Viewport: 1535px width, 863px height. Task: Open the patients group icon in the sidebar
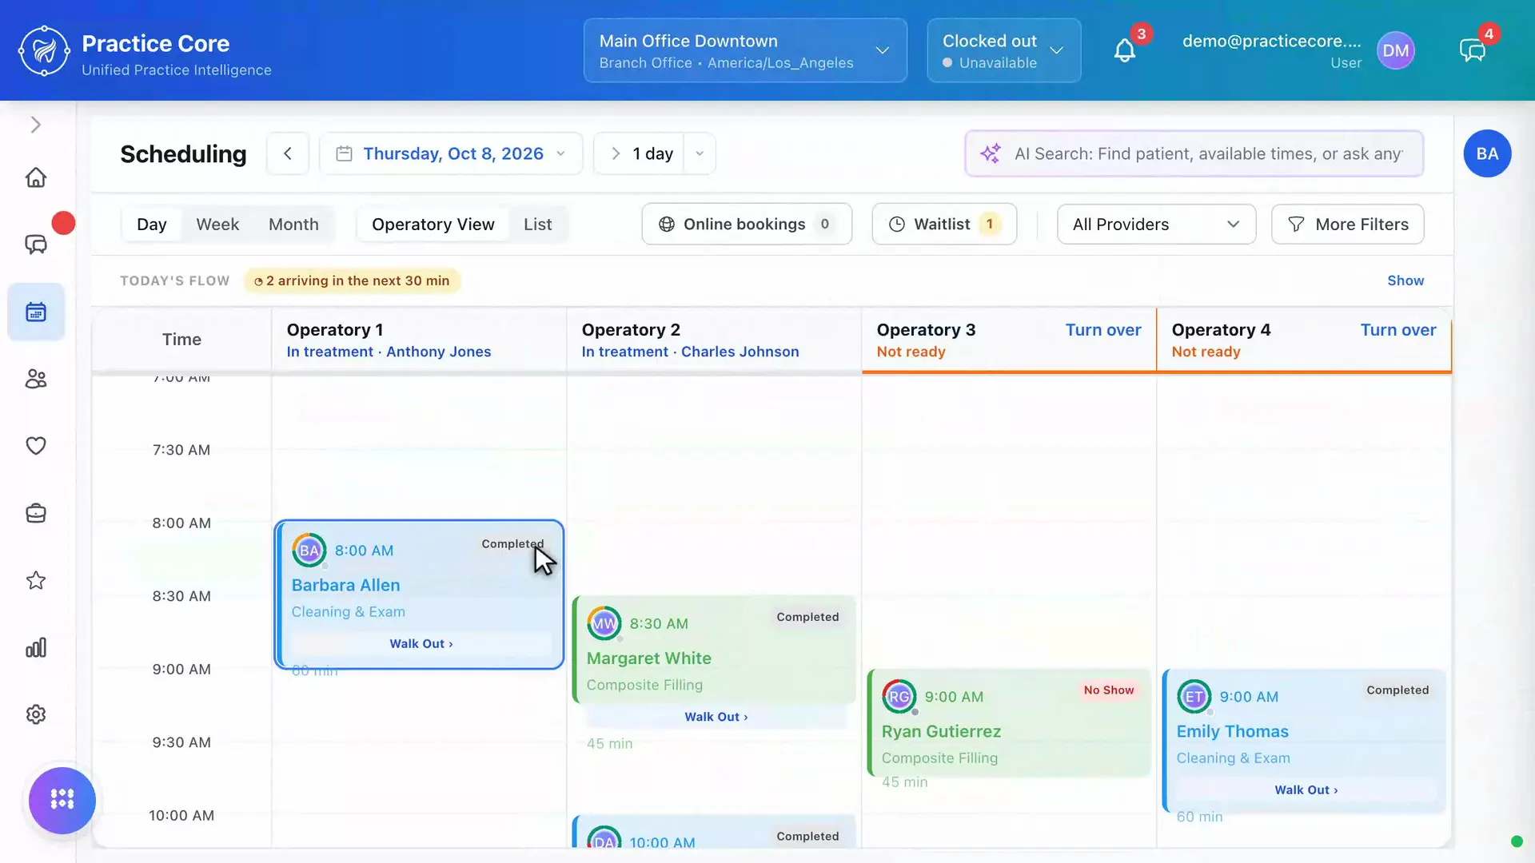click(x=36, y=379)
